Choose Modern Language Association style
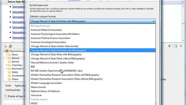Screen dimensions: 186x105 92,83
